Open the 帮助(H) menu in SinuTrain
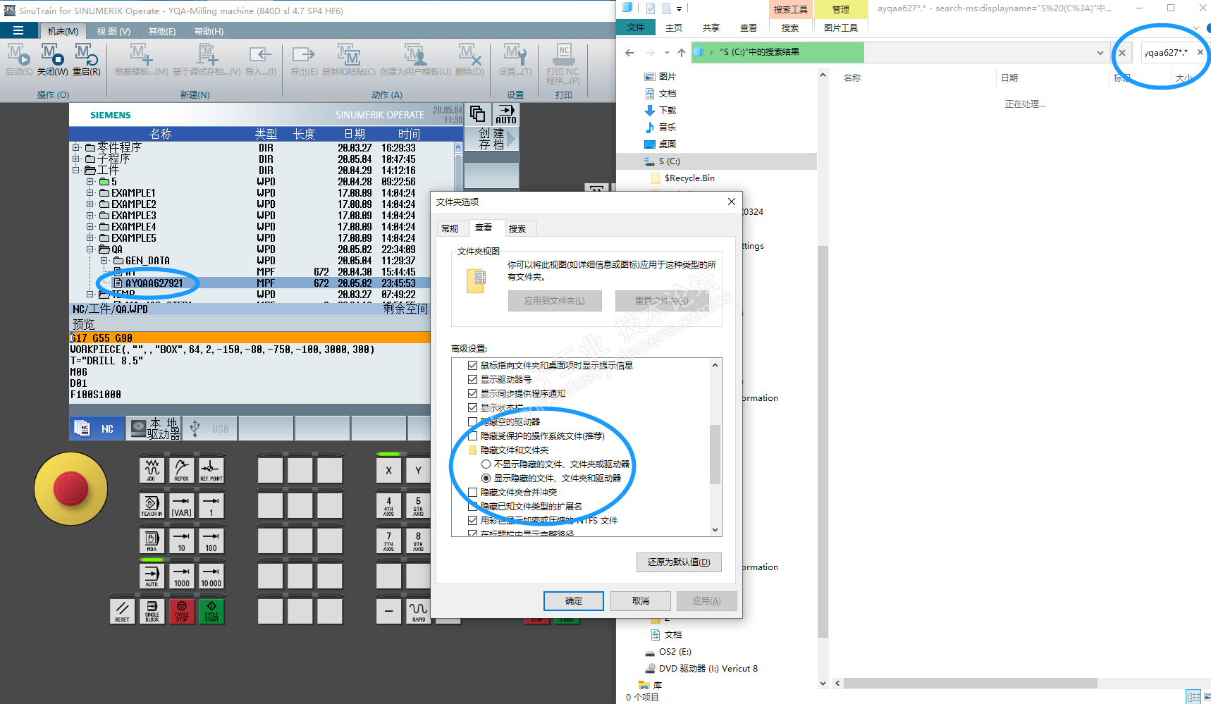 (x=209, y=31)
